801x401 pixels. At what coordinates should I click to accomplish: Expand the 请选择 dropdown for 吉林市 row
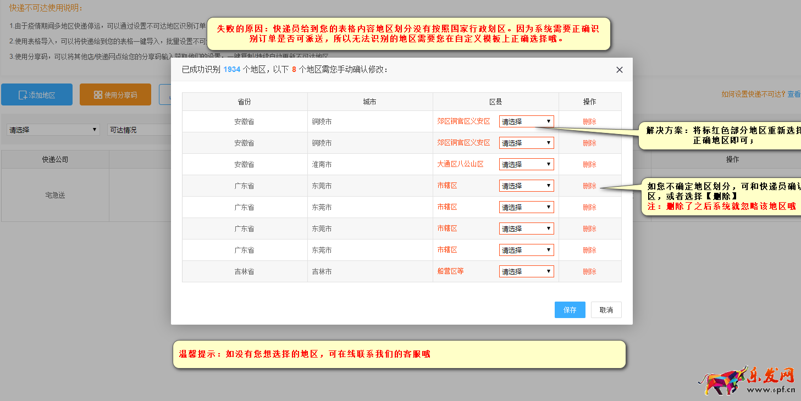[x=526, y=271]
